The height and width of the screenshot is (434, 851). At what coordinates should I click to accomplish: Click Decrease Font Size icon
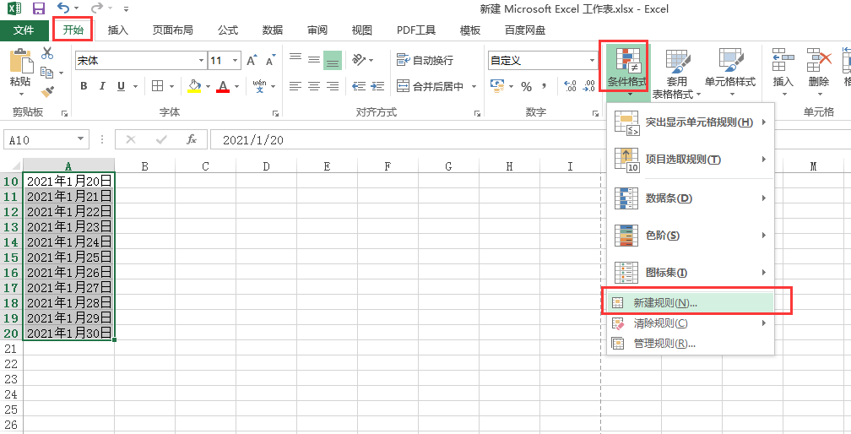(x=271, y=60)
